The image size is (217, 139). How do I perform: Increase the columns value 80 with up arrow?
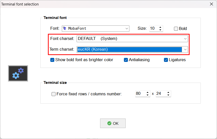147,92
